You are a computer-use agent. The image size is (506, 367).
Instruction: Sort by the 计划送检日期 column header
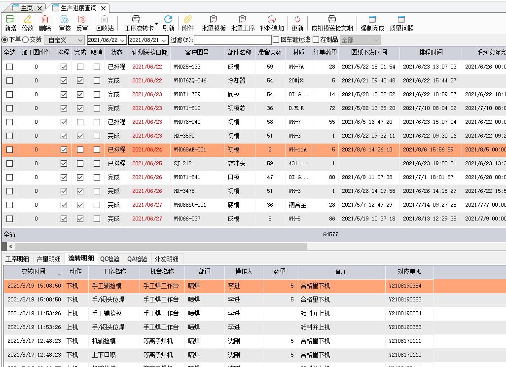coord(150,53)
